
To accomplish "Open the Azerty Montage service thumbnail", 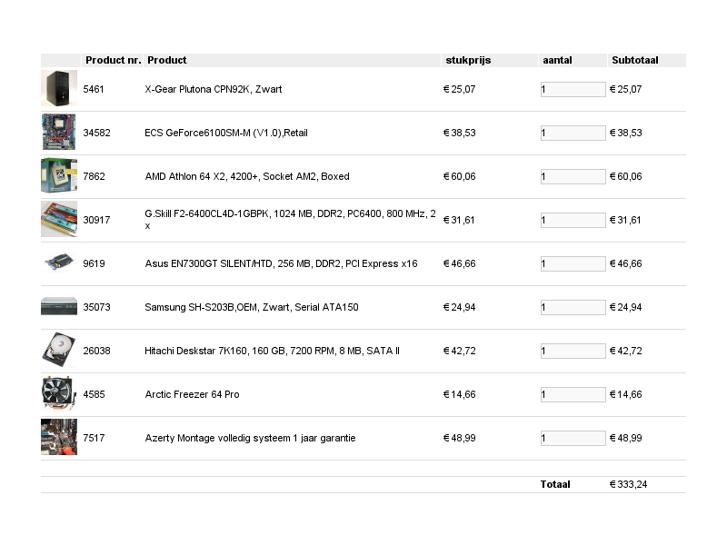I will tap(59, 437).
